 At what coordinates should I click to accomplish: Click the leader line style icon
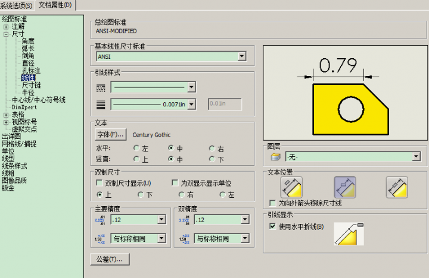click(101, 87)
